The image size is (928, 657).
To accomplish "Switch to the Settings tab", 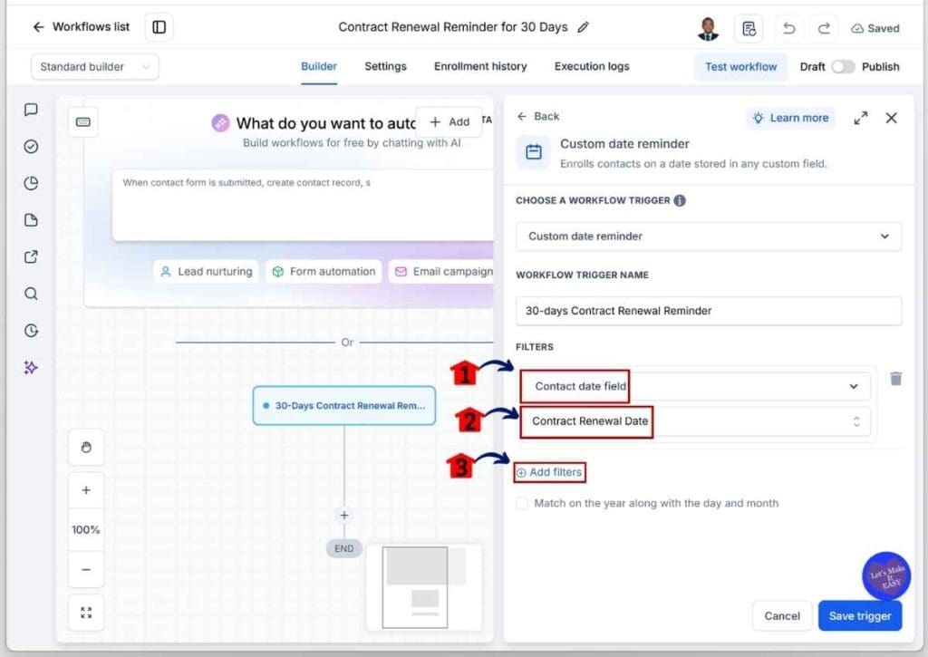I will pyautogui.click(x=385, y=66).
